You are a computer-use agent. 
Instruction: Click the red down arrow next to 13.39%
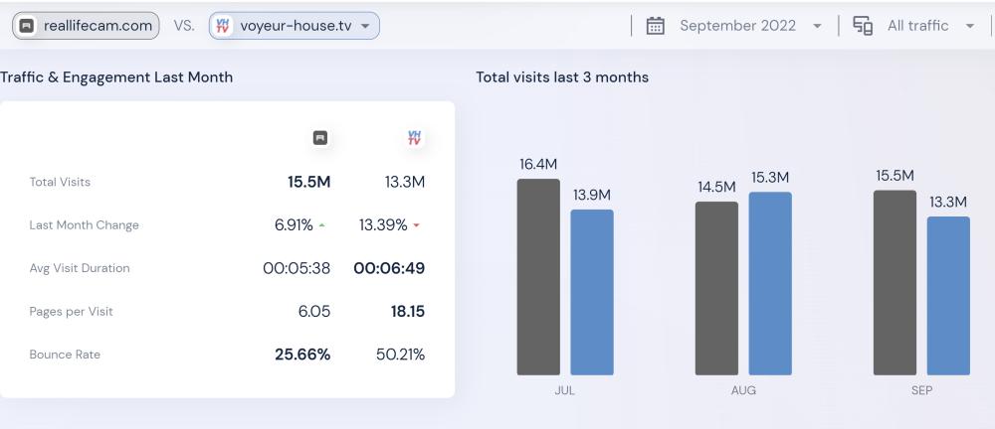(x=416, y=226)
